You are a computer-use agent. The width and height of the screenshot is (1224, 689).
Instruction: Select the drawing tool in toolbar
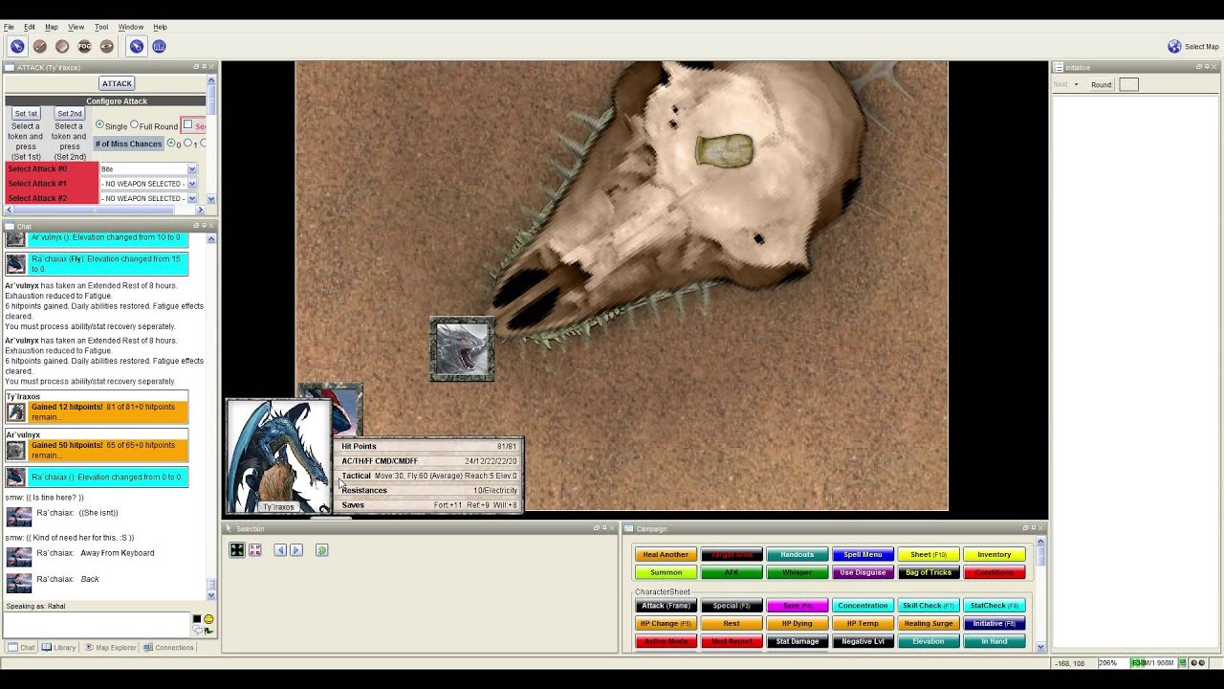tap(39, 46)
